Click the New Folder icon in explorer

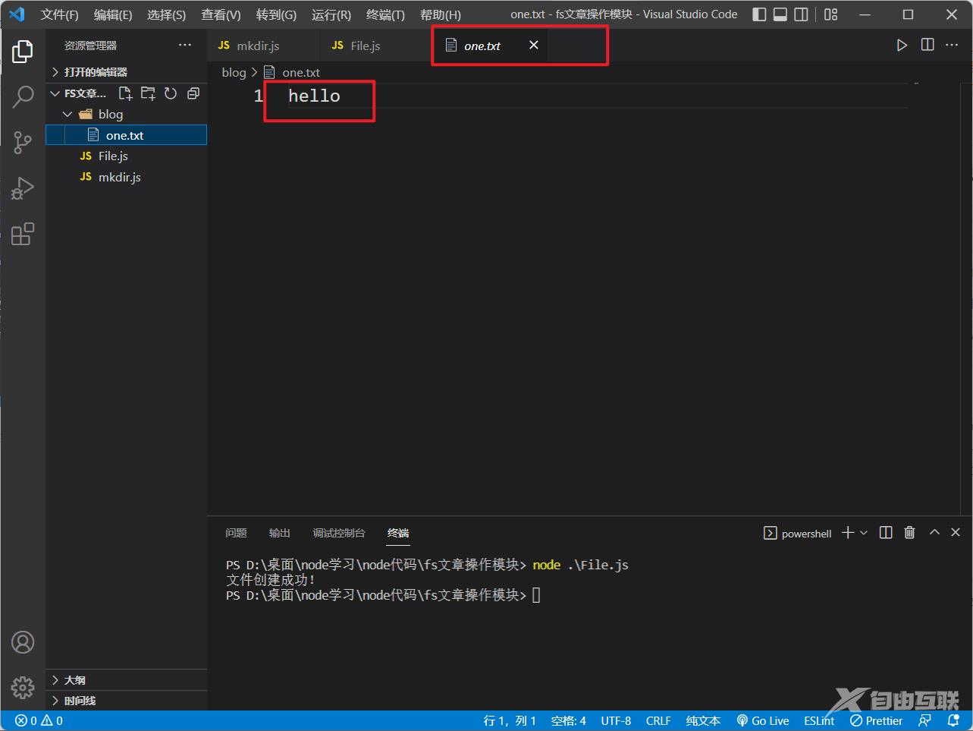[148, 93]
